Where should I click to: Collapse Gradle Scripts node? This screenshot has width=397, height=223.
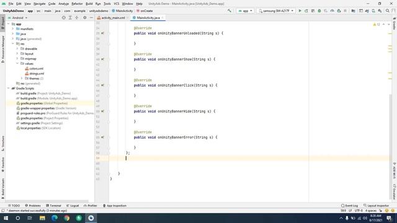click(x=8, y=88)
